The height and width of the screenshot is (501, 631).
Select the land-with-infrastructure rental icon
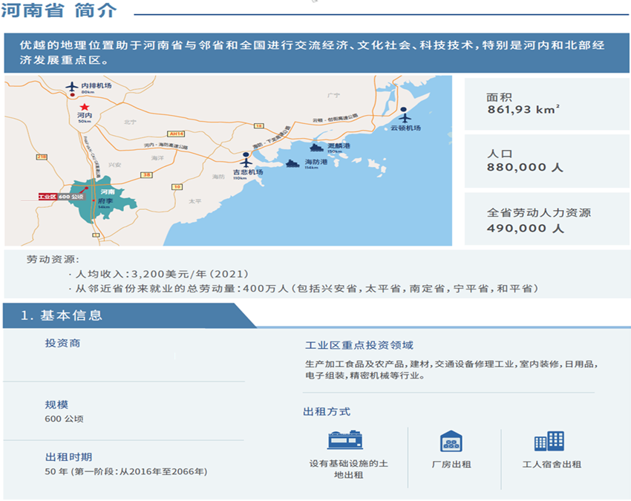[345, 440]
